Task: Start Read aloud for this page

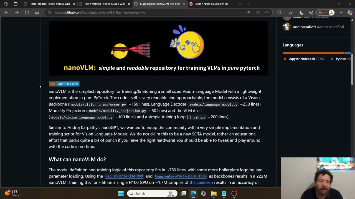Action: 258,12
